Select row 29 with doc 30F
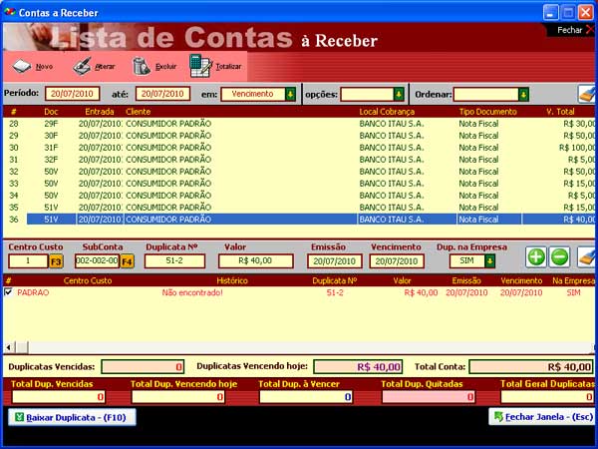Image resolution: width=598 pixels, height=449 pixels. [299, 136]
